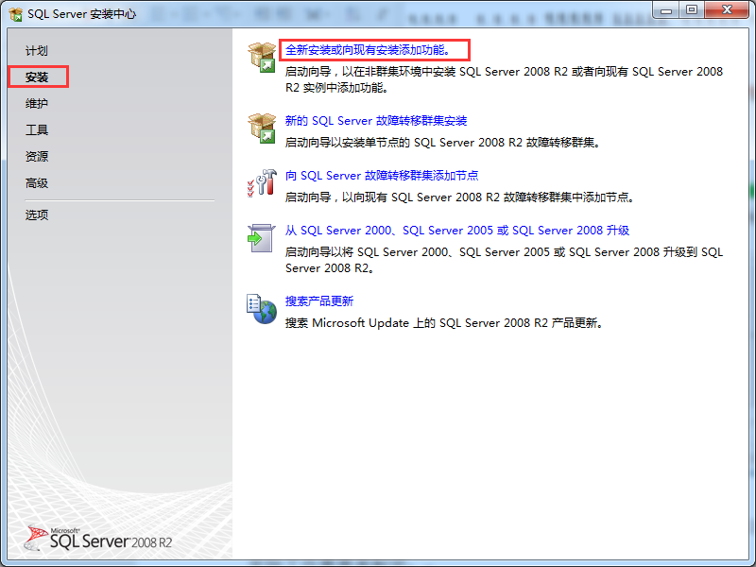Open the 计划 page in sidebar
The width and height of the screenshot is (756, 567).
click(x=37, y=51)
